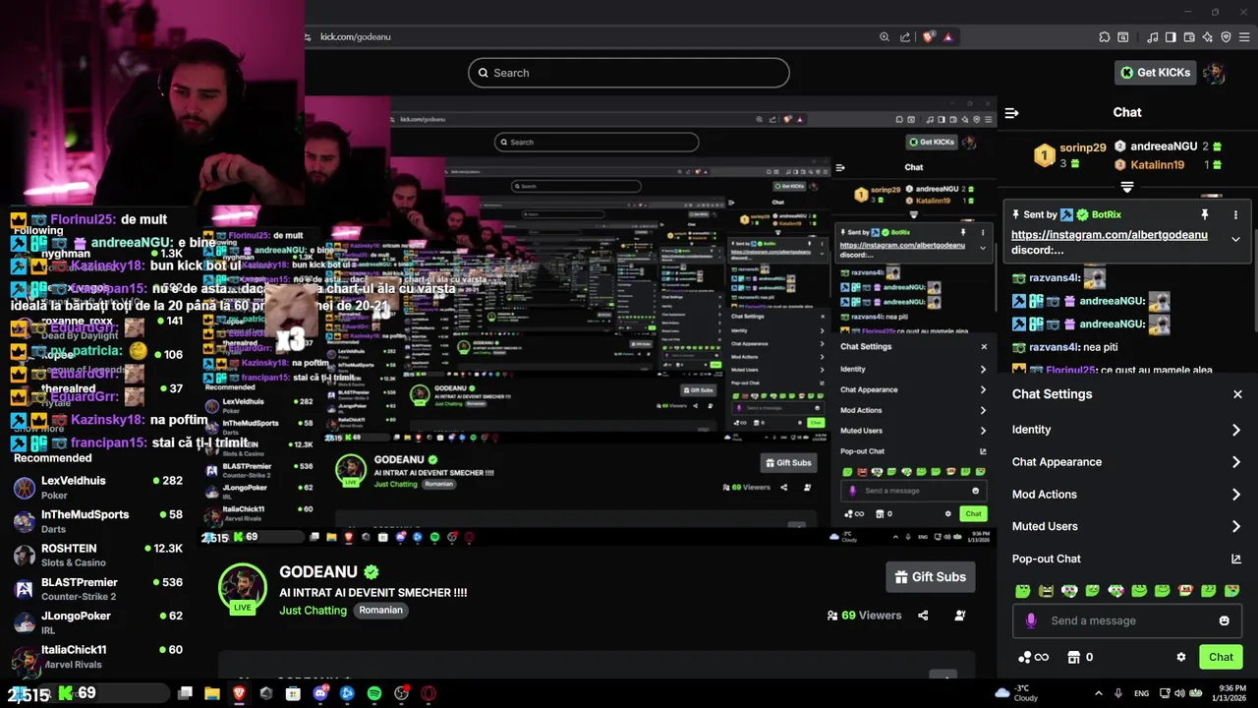1258x708 pixels.
Task: Expand Mod Actions with its chevron arrow
Action: pyautogui.click(x=1236, y=495)
